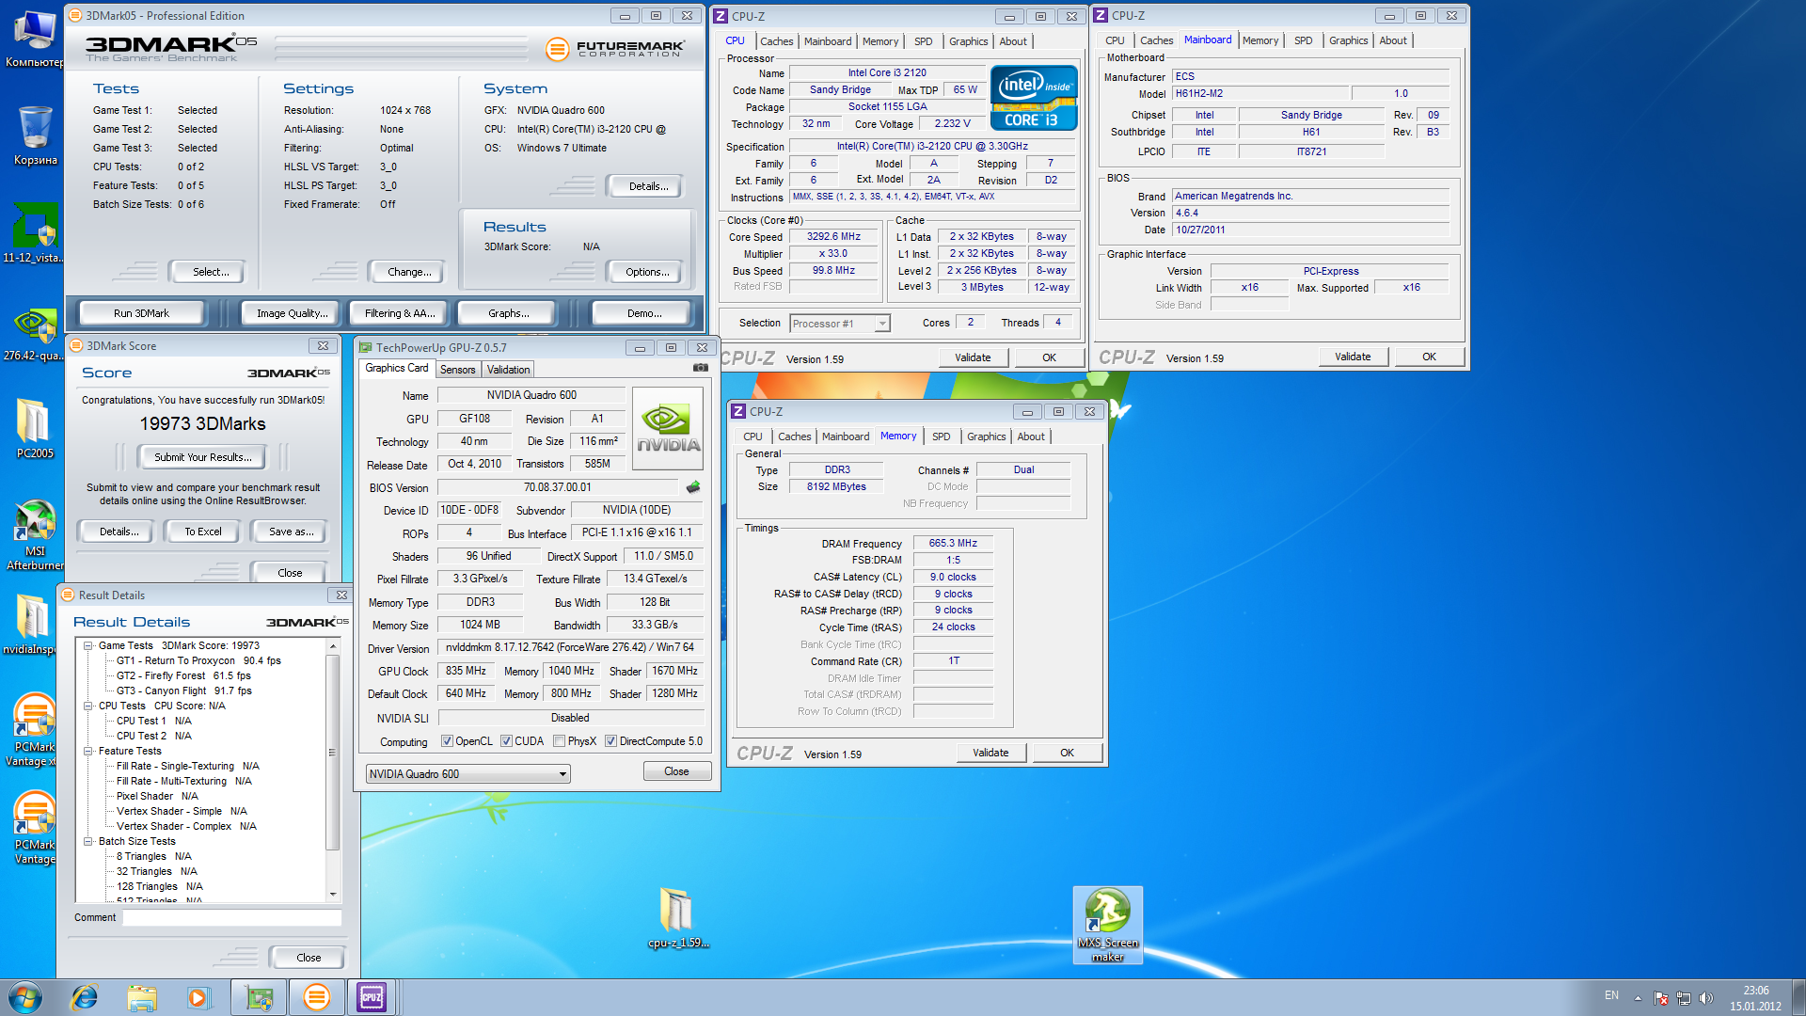Click the network tray icon
Viewport: 1806px width, 1016px height.
[x=1684, y=998]
